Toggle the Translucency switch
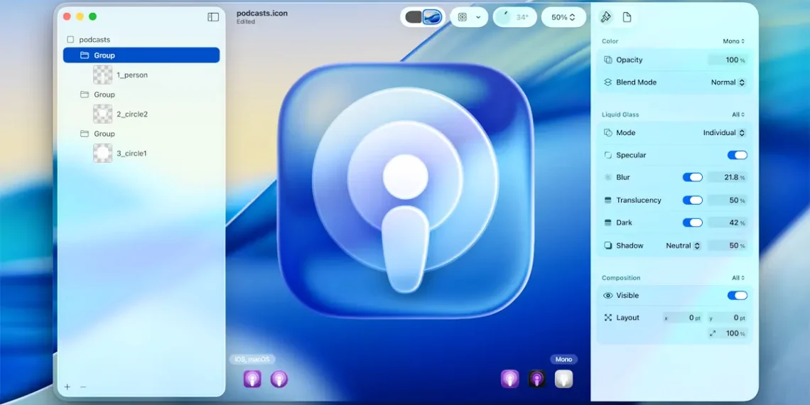 (x=693, y=200)
